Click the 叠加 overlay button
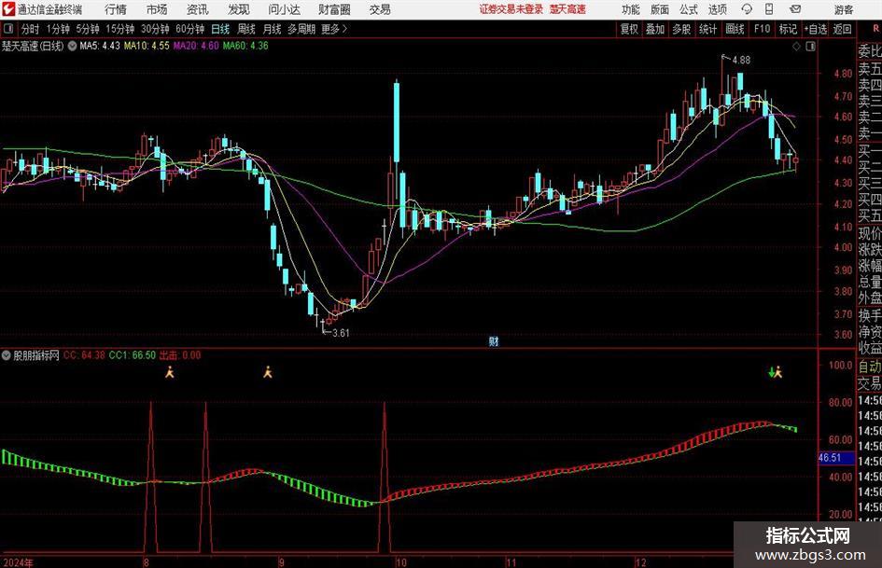 tap(655, 29)
